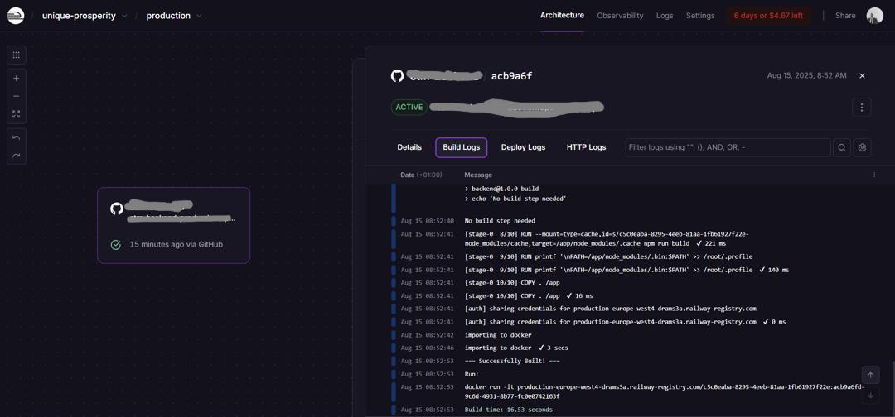Image resolution: width=895 pixels, height=417 pixels.
Task: Switch to the Details tab
Action: 409,147
